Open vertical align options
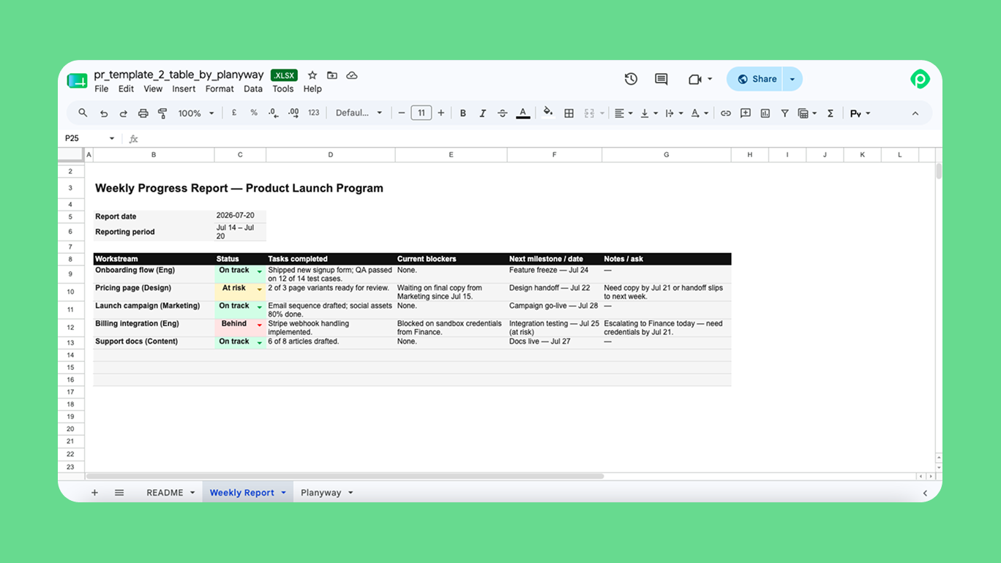This screenshot has height=563, width=1001. [649, 113]
